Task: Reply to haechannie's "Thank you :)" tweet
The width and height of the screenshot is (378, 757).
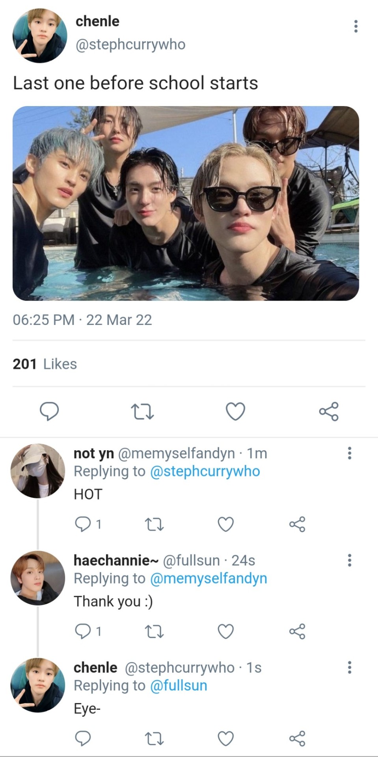Action: click(83, 632)
